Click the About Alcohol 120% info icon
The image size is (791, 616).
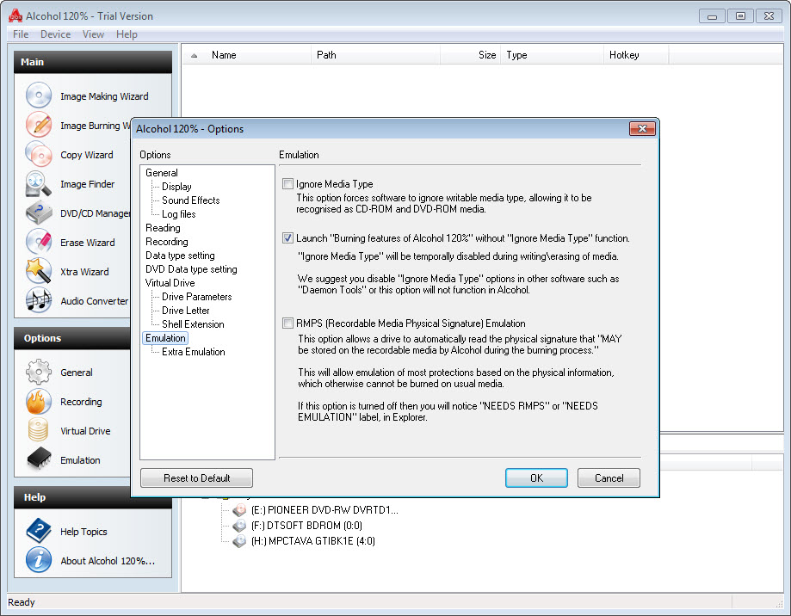[39, 560]
